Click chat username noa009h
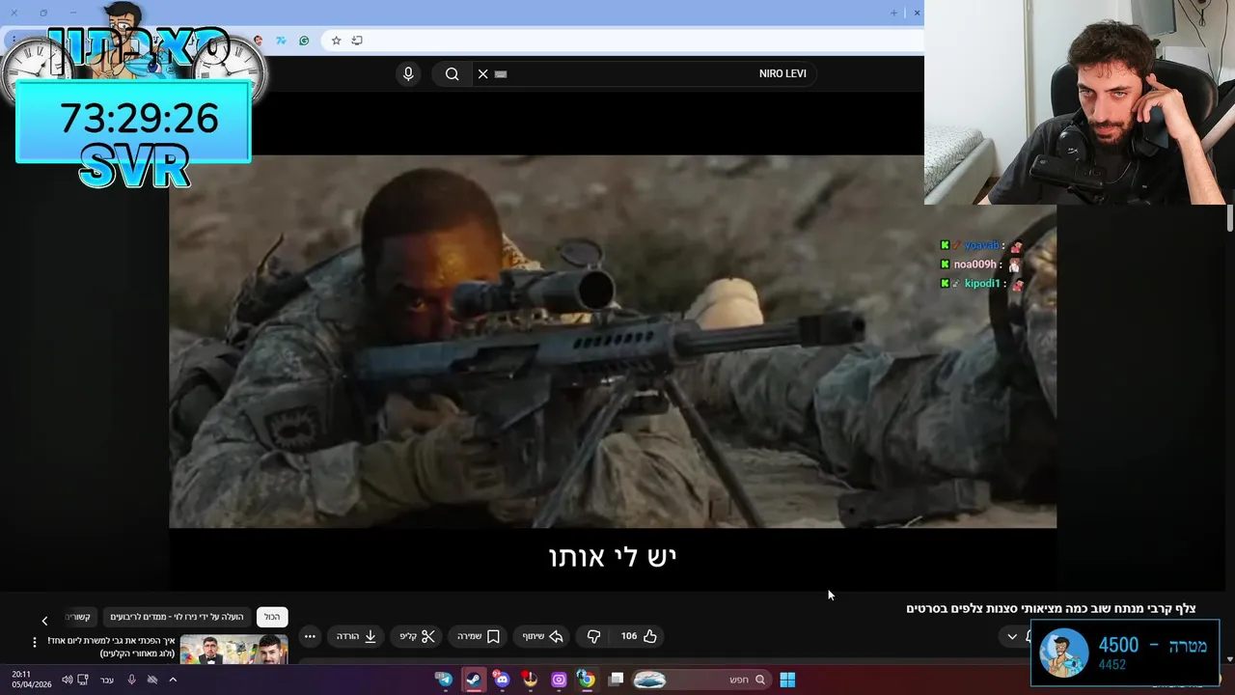Screen dimensions: 1235x695 click(x=975, y=264)
